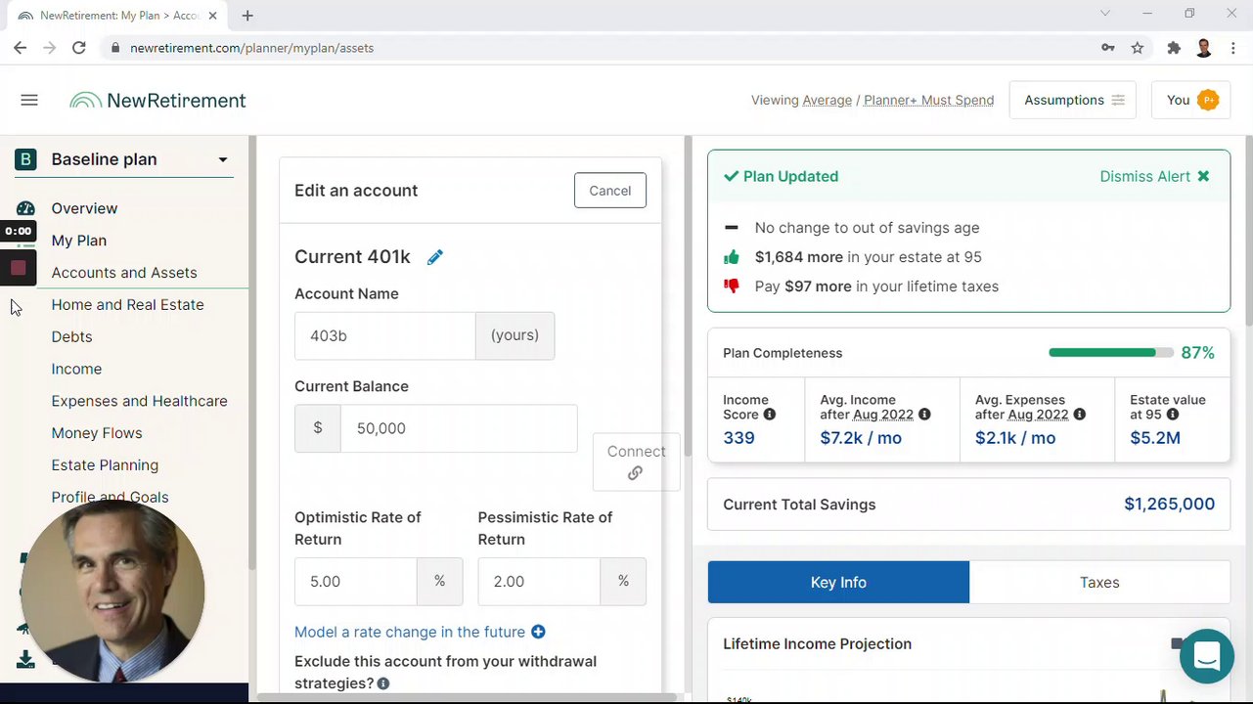Open the hamburger navigation menu
Viewport: 1253px width, 704px height.
(29, 100)
